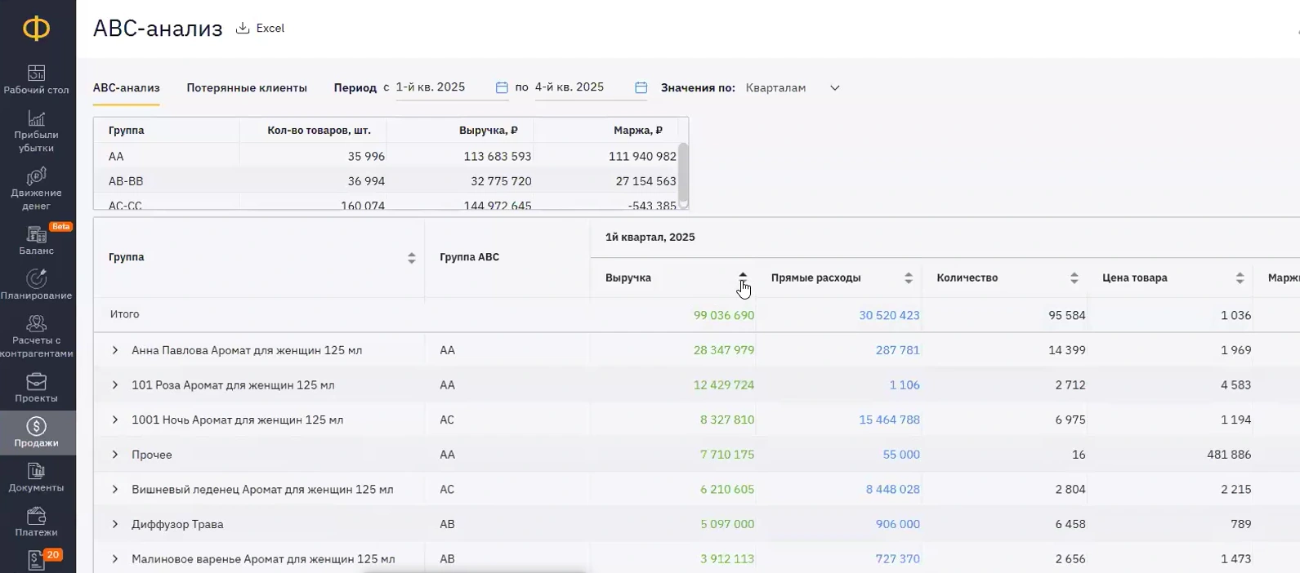Open Платежи section
The image size is (1300, 573).
36,522
